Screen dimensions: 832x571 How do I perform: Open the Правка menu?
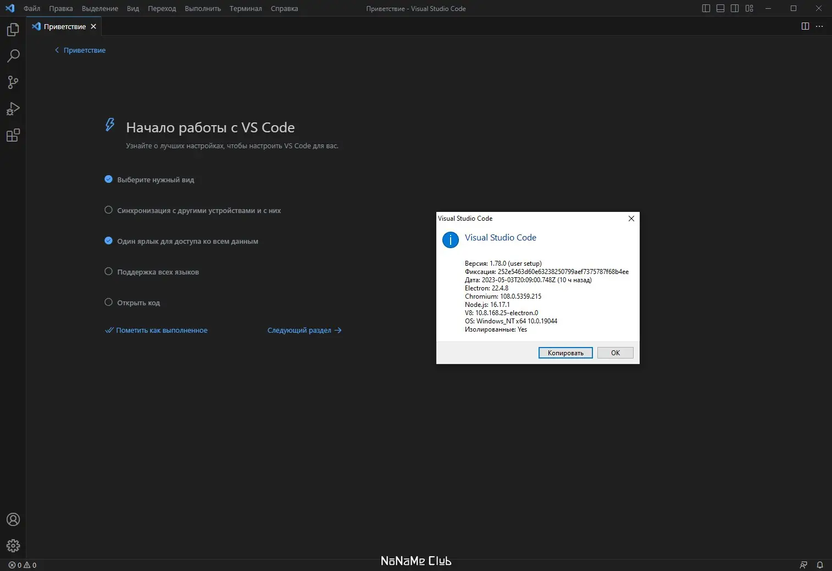[61, 8]
